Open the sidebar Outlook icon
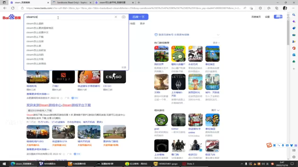The width and height of the screenshot is (298, 167). click(294, 55)
